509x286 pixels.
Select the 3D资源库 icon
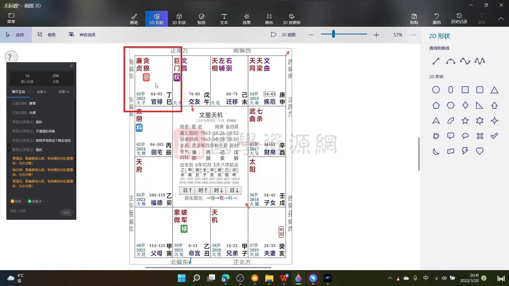[x=292, y=18]
